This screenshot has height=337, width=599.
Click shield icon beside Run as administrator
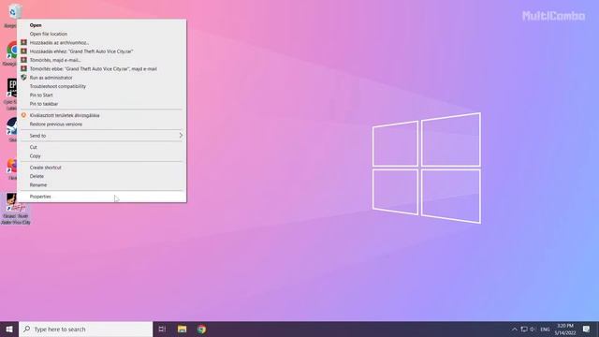[x=23, y=78]
